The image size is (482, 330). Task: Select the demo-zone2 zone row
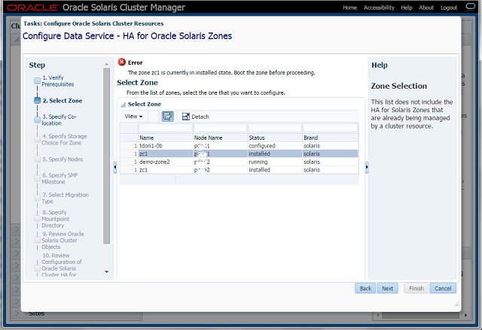click(x=239, y=162)
